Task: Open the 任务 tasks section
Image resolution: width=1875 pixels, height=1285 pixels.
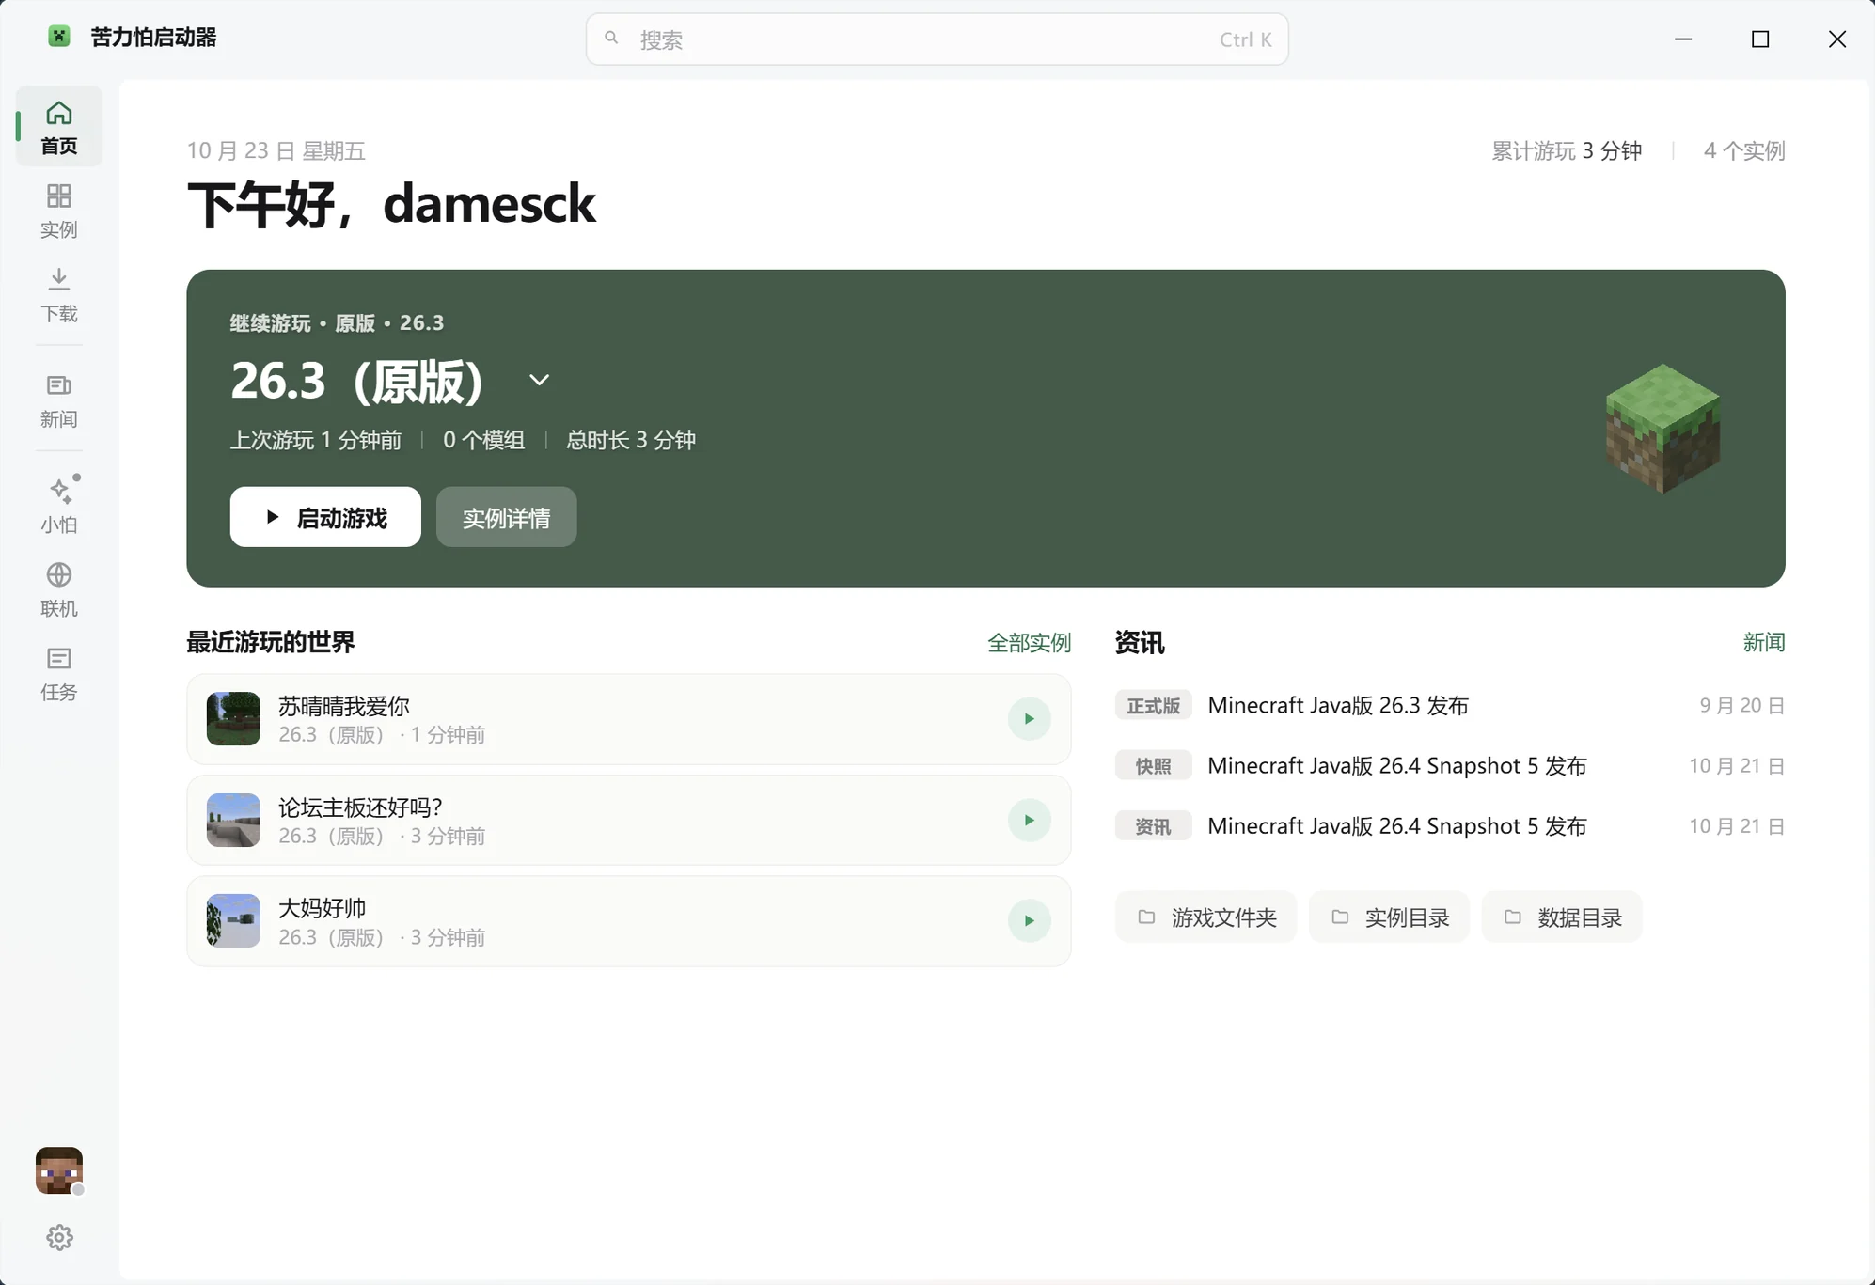Action: coord(59,674)
